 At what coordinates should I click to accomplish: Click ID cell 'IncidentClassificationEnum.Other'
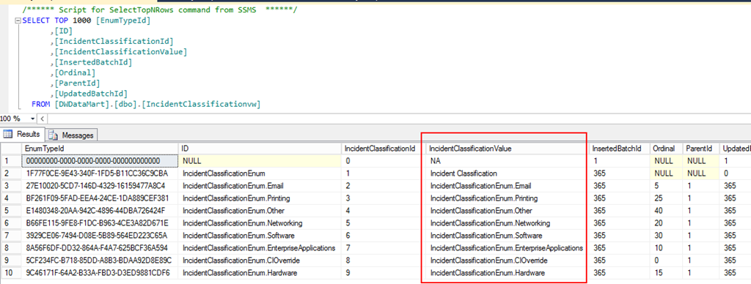click(260, 211)
